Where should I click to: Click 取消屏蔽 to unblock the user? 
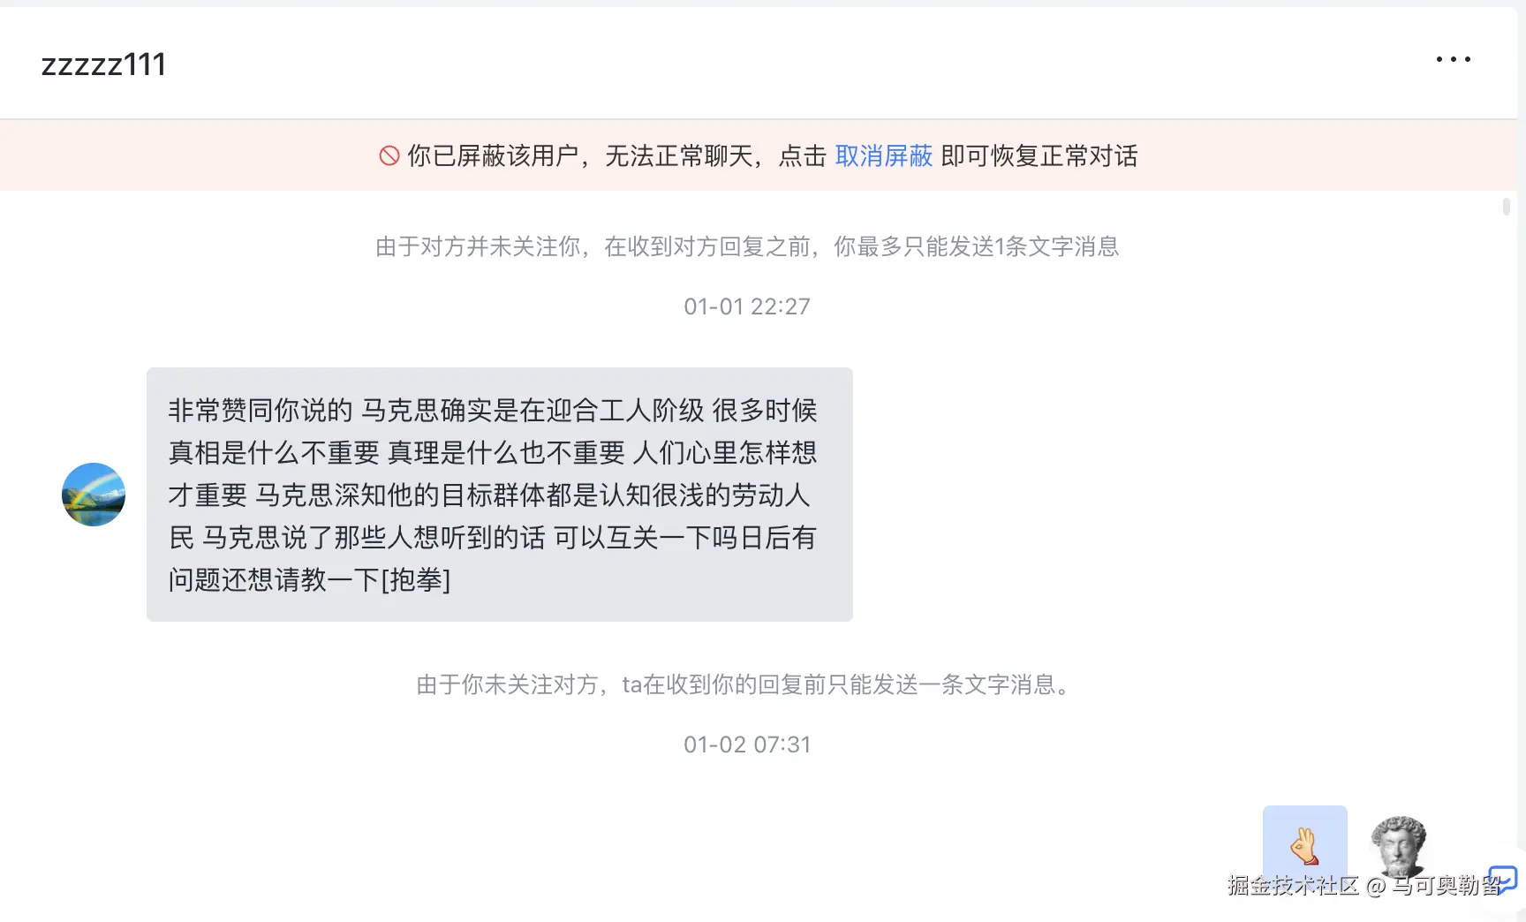click(x=884, y=156)
